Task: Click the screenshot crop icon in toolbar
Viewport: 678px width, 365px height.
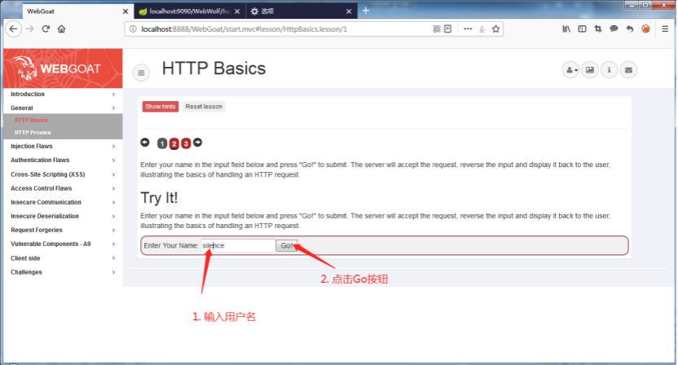Action: tap(598, 29)
